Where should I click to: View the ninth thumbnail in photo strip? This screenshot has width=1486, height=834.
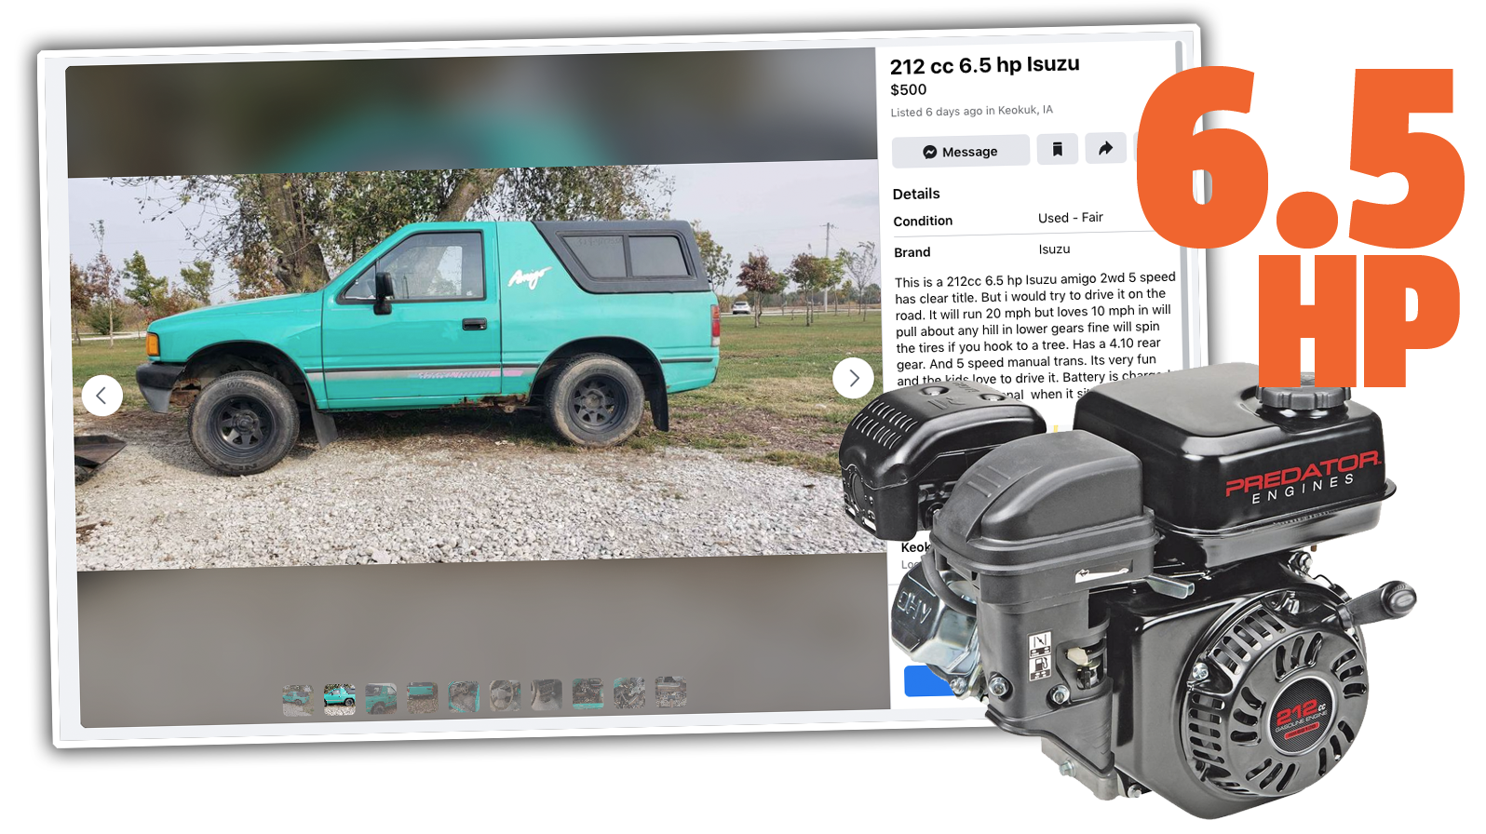629,692
